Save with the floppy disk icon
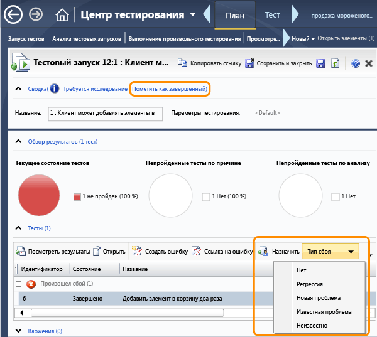This screenshot has height=337, width=377. 320,63
